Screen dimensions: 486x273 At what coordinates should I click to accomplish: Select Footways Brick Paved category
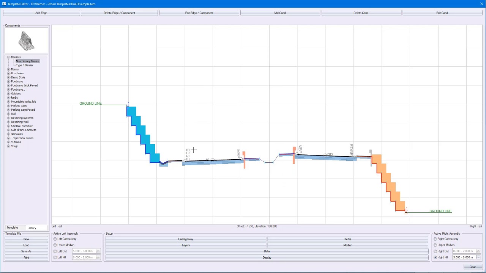[x=24, y=85]
